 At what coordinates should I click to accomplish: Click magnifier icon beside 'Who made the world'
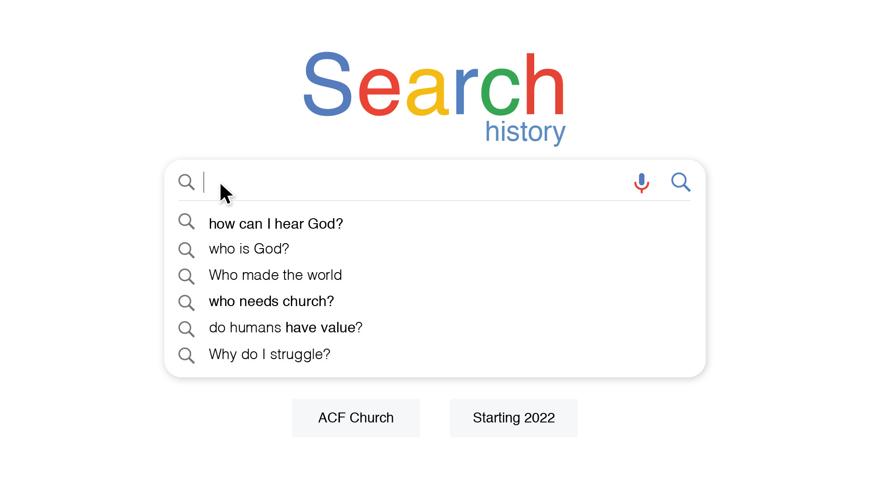coord(186,276)
